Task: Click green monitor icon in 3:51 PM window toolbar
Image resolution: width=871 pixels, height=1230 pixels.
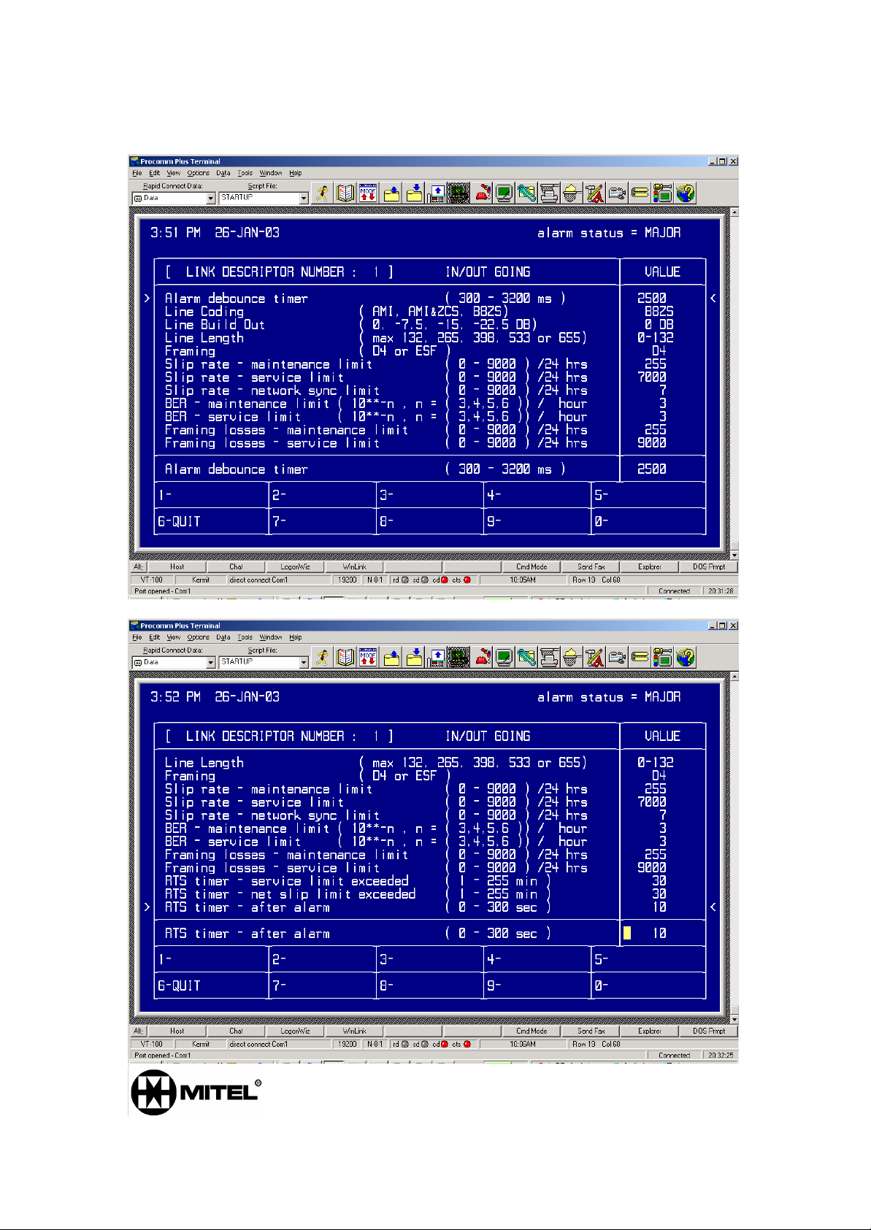Action: click(503, 193)
